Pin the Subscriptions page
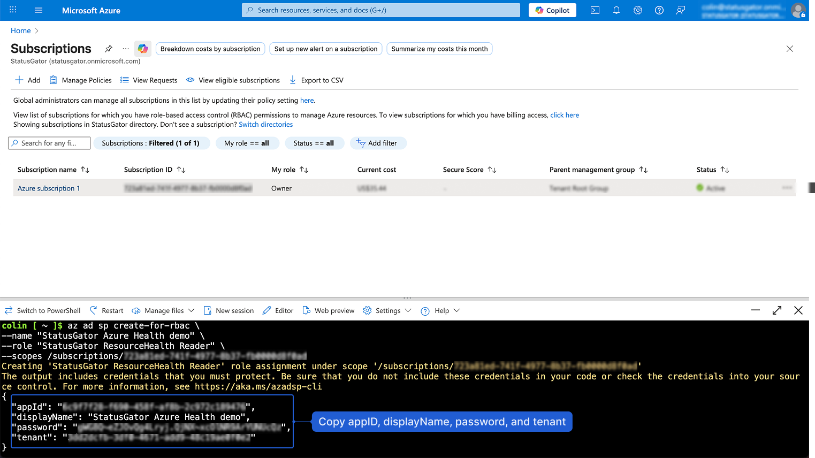The width and height of the screenshot is (815, 458). coord(109,49)
